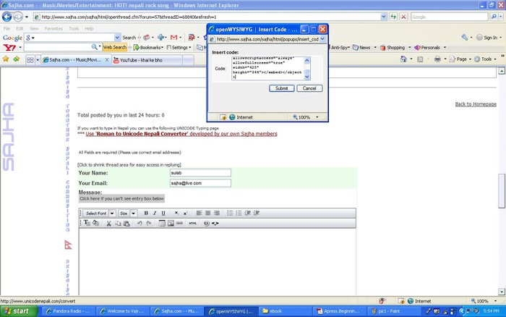
Task: Open the font Size dropdown
Action: (127, 214)
